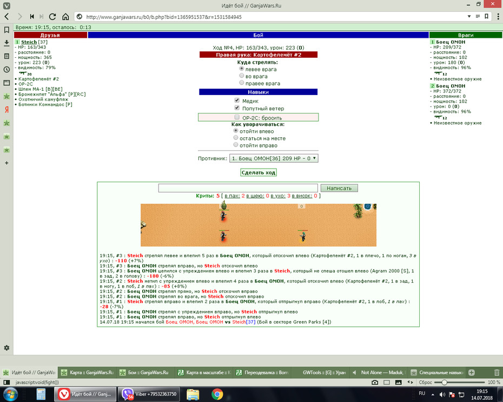Switch to the "Бои :: GanjaWars.Ru" tab

click(x=145, y=372)
